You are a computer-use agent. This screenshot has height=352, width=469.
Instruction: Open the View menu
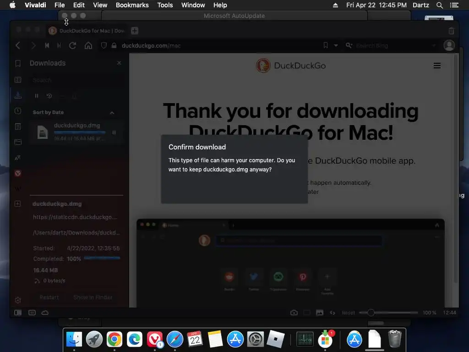[100, 5]
